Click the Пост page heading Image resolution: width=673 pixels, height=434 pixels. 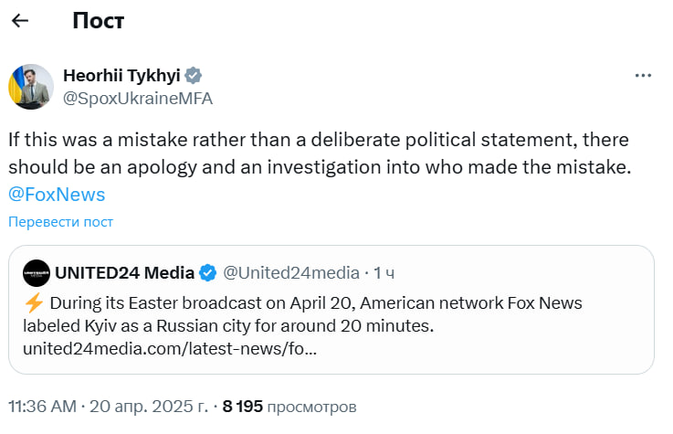click(99, 21)
